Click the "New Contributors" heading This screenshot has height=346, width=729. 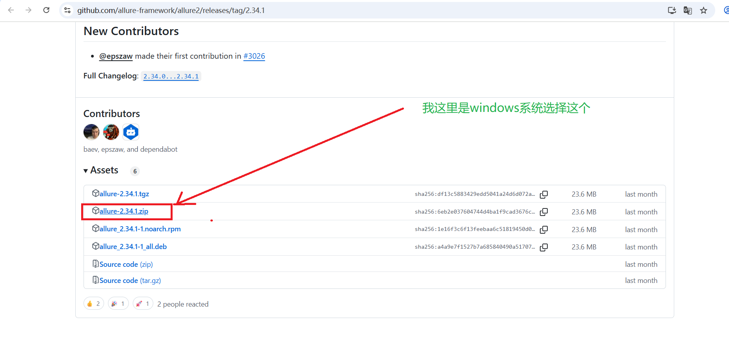[131, 31]
